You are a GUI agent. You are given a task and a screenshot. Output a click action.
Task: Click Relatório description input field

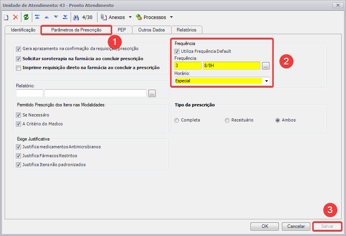(95, 93)
